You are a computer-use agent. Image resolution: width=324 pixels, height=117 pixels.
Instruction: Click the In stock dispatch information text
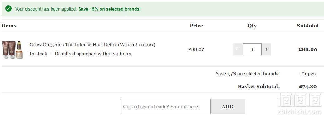click(81, 54)
